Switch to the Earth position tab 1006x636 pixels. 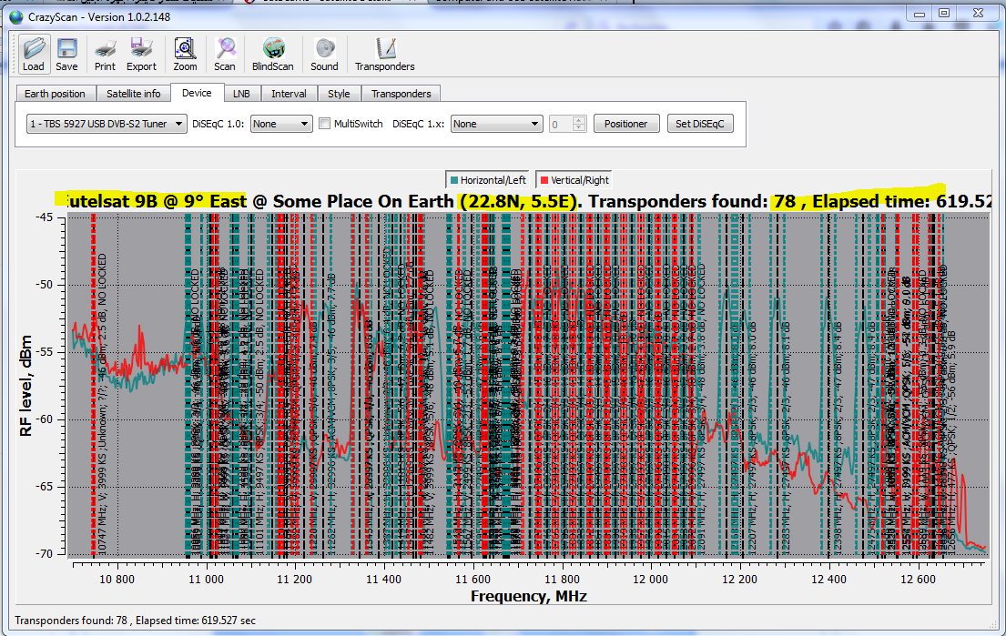pyautogui.click(x=56, y=94)
